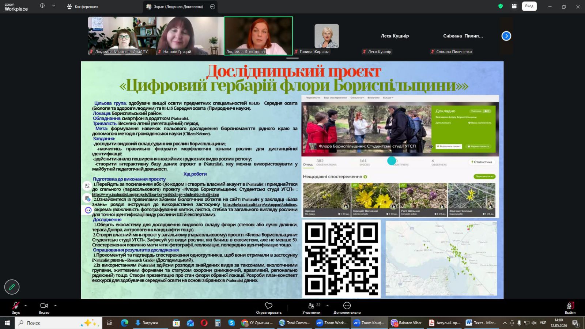This screenshot has height=329, width=585.
Task: Expand video options arrow next to Видео
Action: point(55,306)
